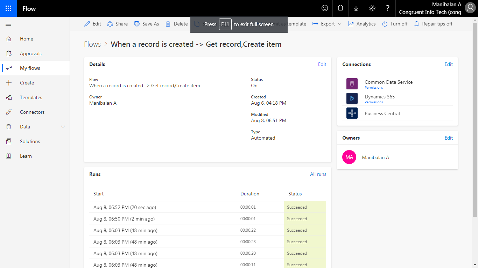Open Solutions in navigation
478x268 pixels.
point(30,141)
